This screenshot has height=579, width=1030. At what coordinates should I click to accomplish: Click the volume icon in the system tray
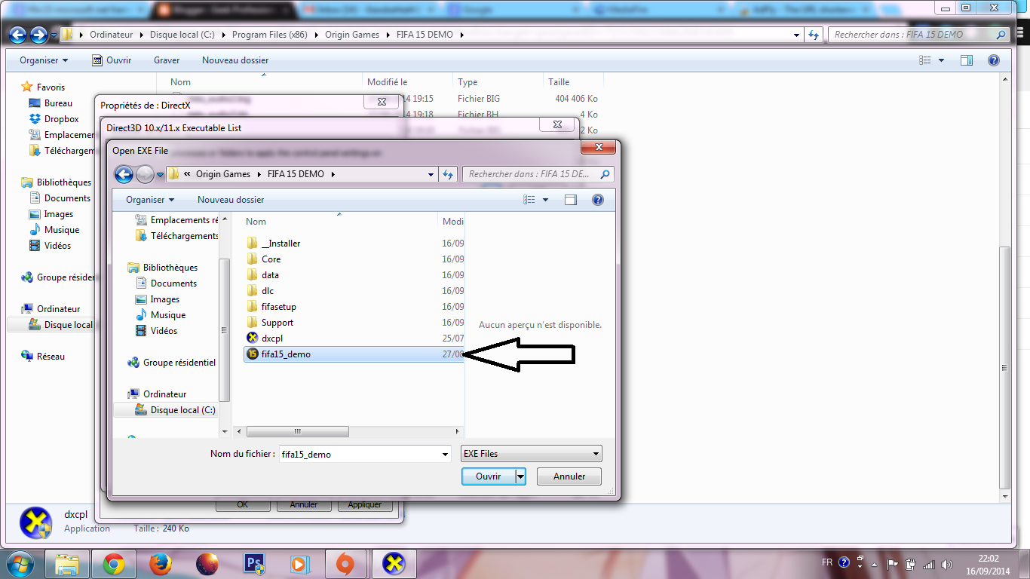pyautogui.click(x=946, y=563)
